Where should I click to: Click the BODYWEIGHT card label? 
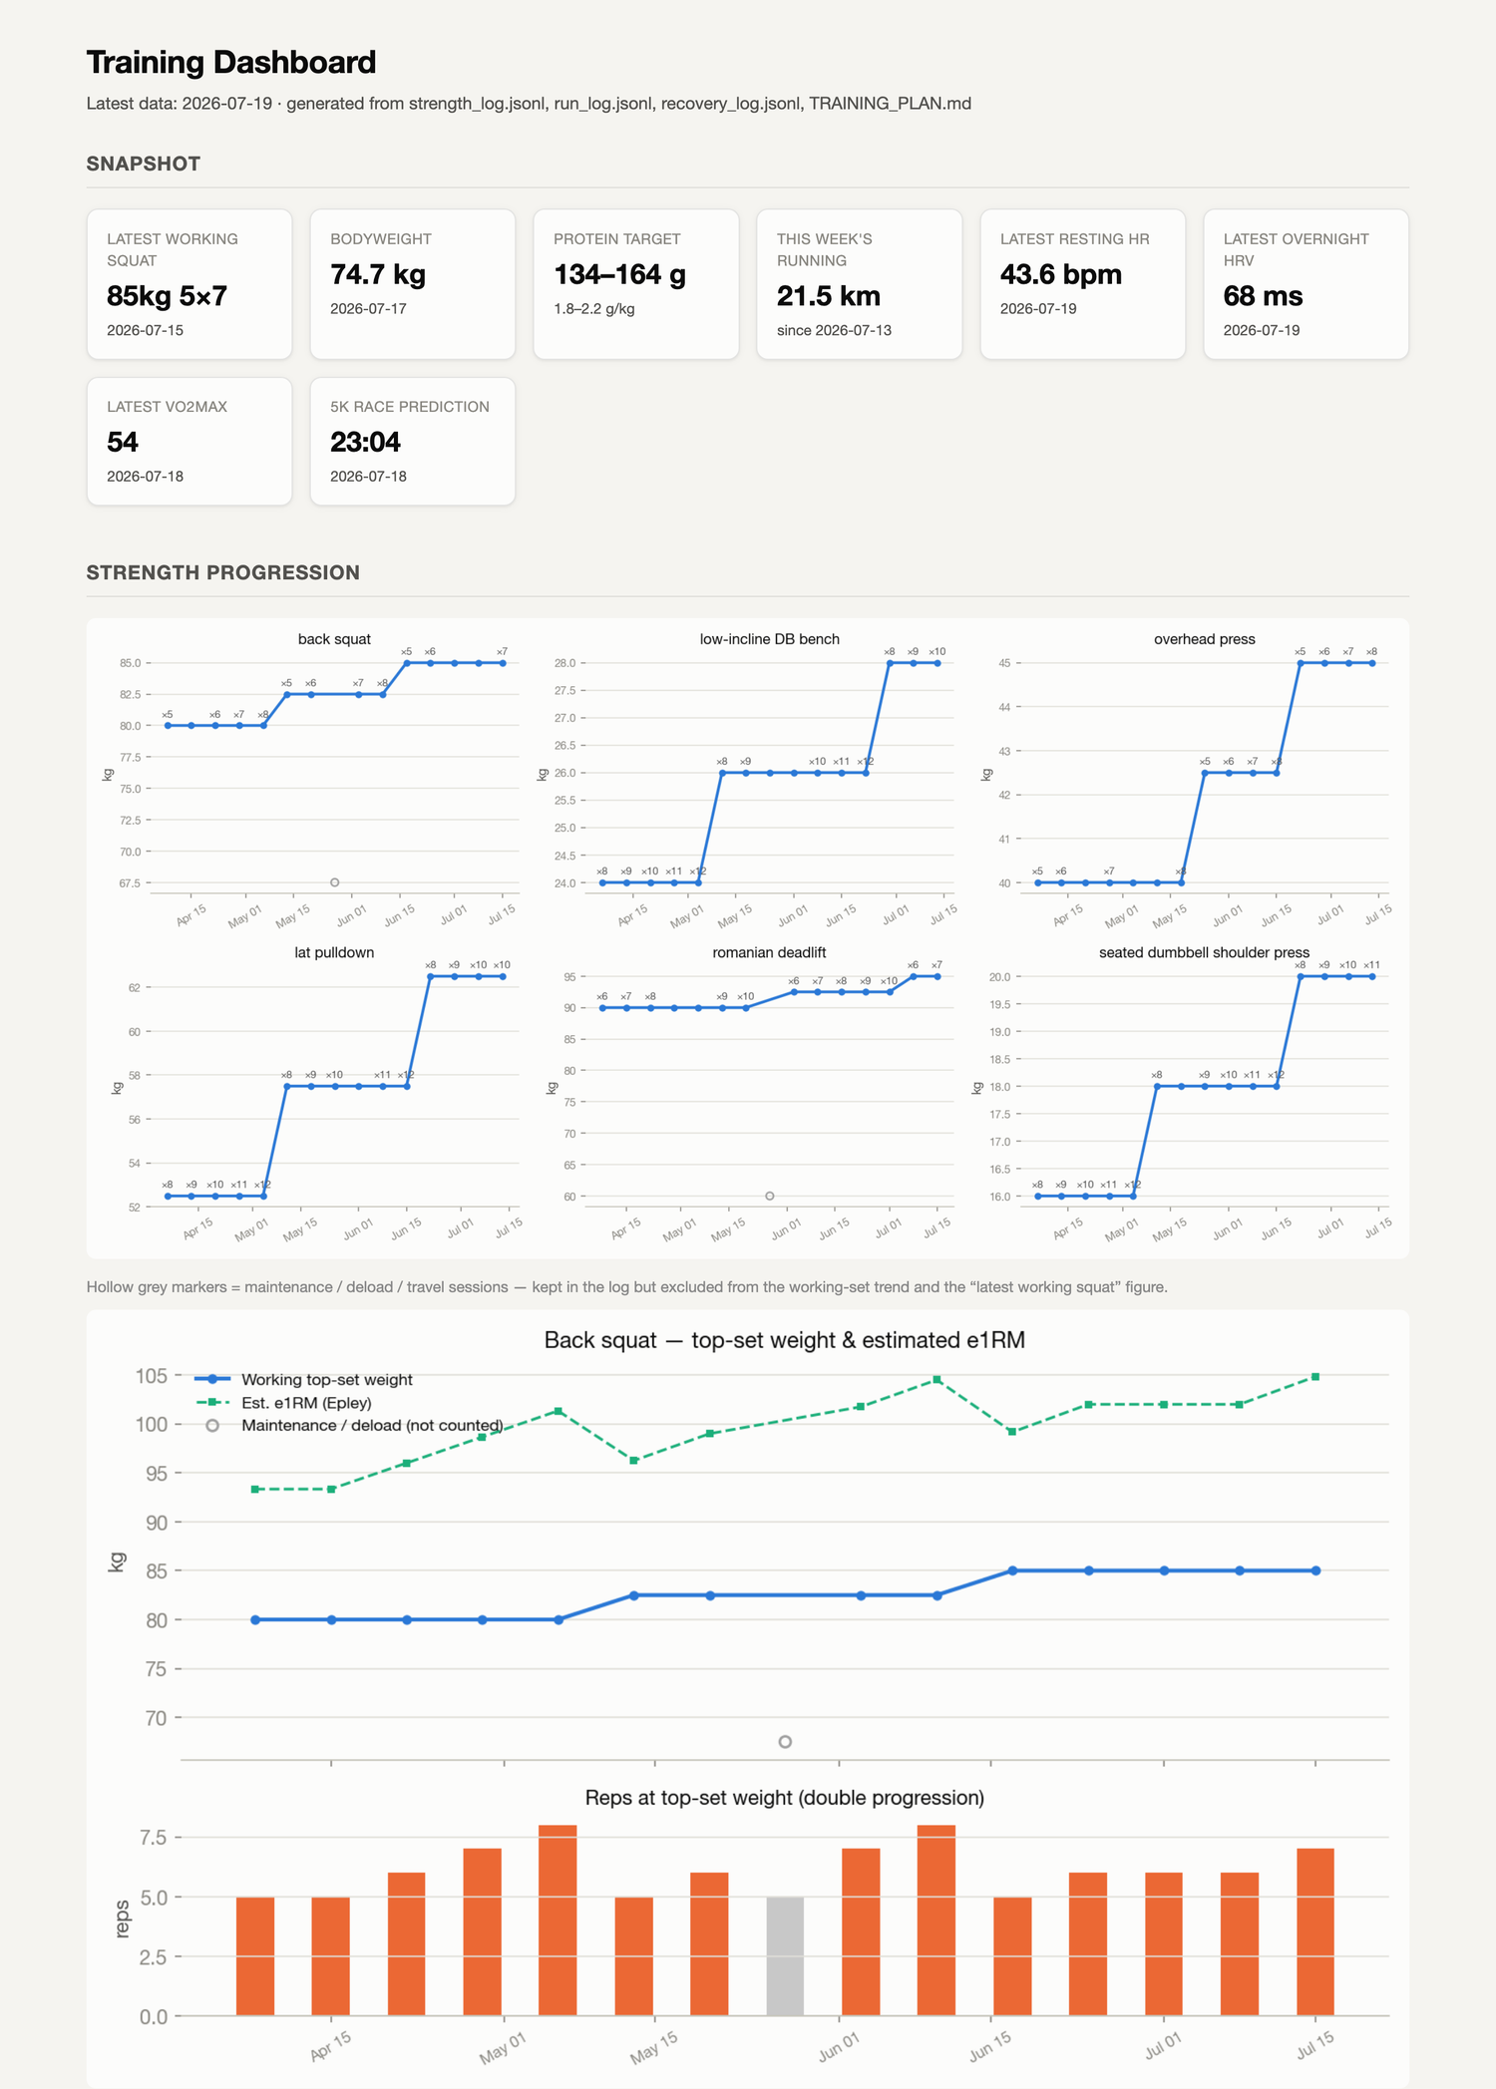click(381, 239)
